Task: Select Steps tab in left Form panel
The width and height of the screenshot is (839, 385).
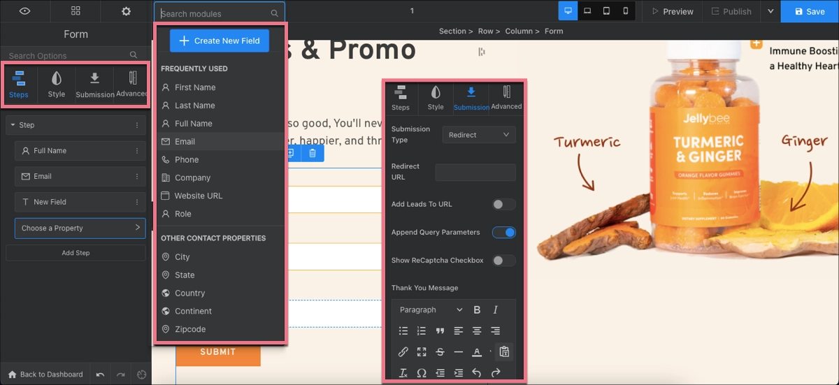Action: pyautogui.click(x=19, y=85)
